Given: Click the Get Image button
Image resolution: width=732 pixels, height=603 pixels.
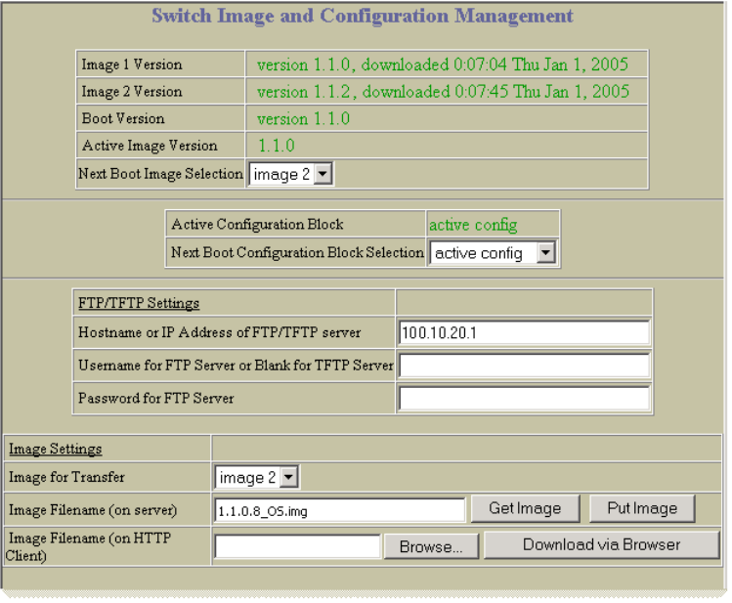Looking at the screenshot, I should (x=525, y=508).
